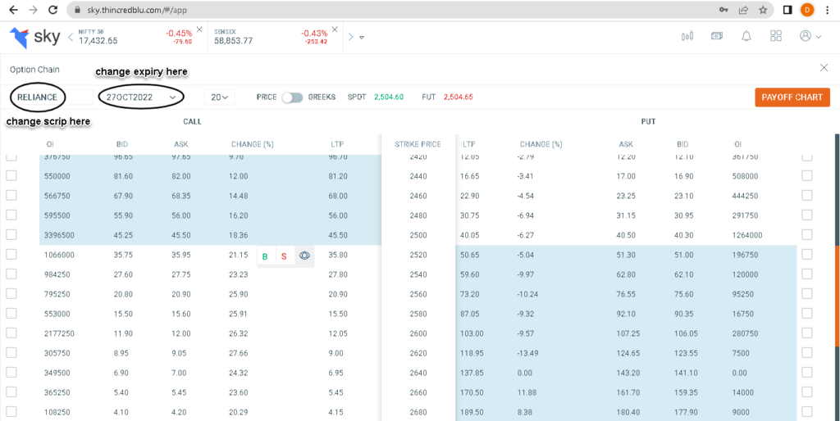Screen dimensions: 840x421
Task: Click the browser address bar URL
Action: pos(138,10)
